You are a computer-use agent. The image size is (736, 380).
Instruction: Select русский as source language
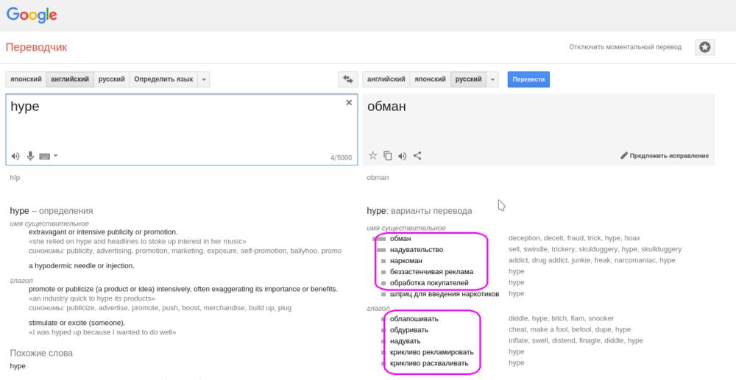[x=112, y=79]
